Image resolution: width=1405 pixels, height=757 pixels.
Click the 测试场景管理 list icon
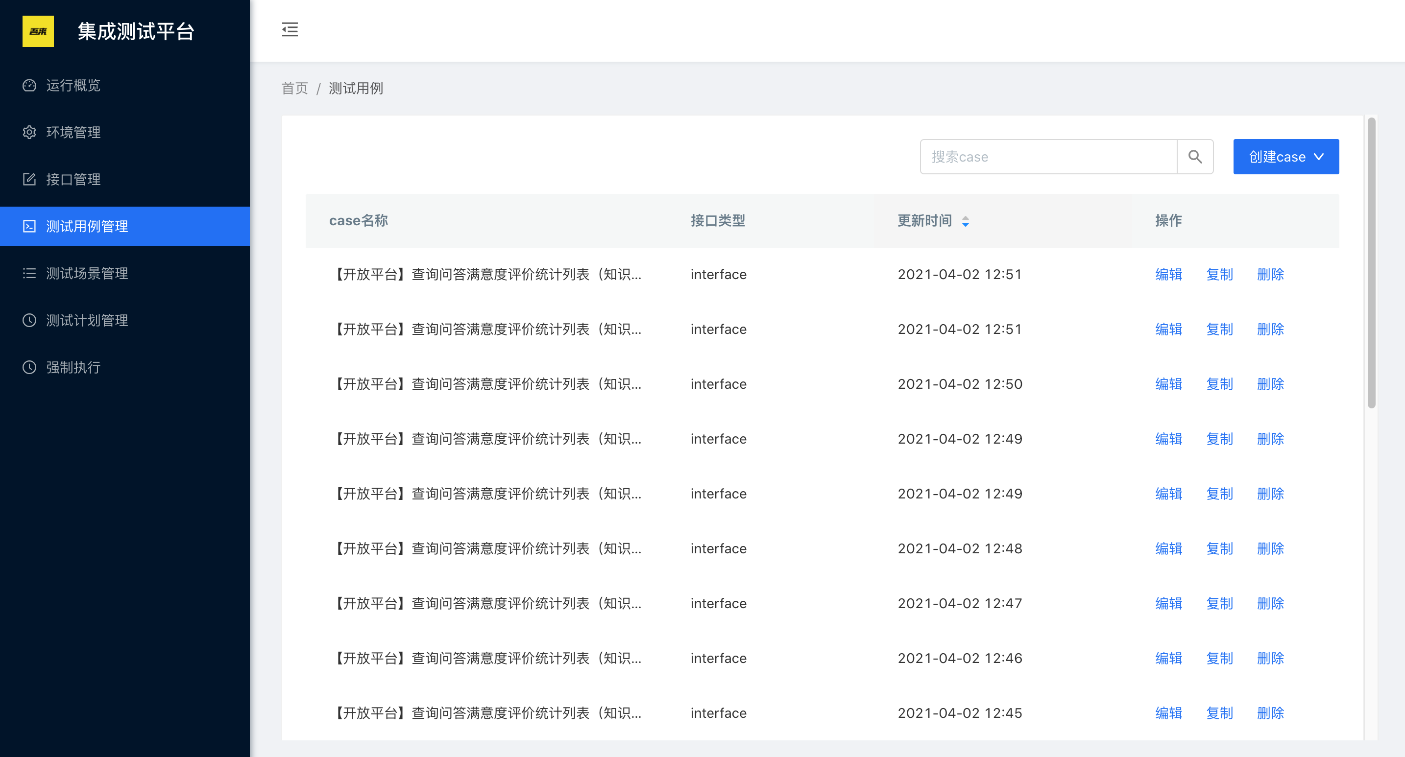(x=29, y=274)
